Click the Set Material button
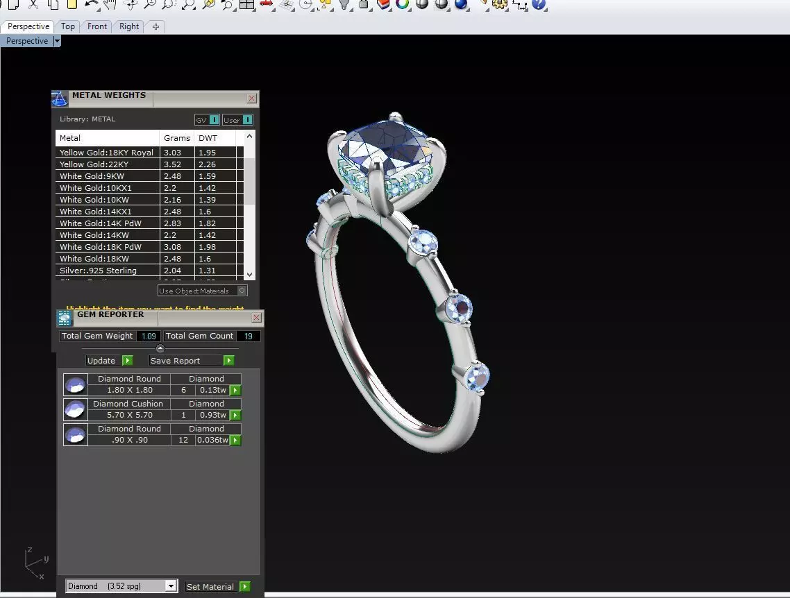Viewport: 790px width, 598px height. coord(218,586)
